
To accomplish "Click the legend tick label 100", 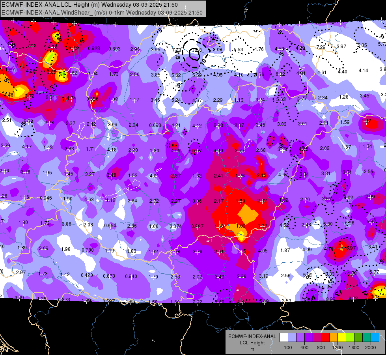I will coord(288,348).
